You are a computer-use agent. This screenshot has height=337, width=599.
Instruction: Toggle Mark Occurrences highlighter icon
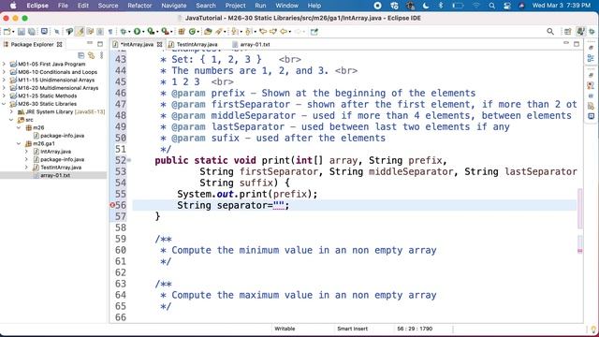pyautogui.click(x=80, y=32)
